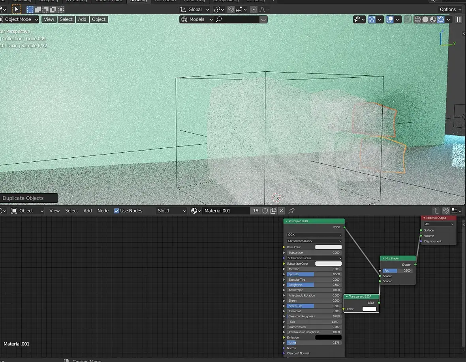Open the viewport Add menu
Image resolution: width=466 pixels, height=362 pixels.
(x=82, y=19)
